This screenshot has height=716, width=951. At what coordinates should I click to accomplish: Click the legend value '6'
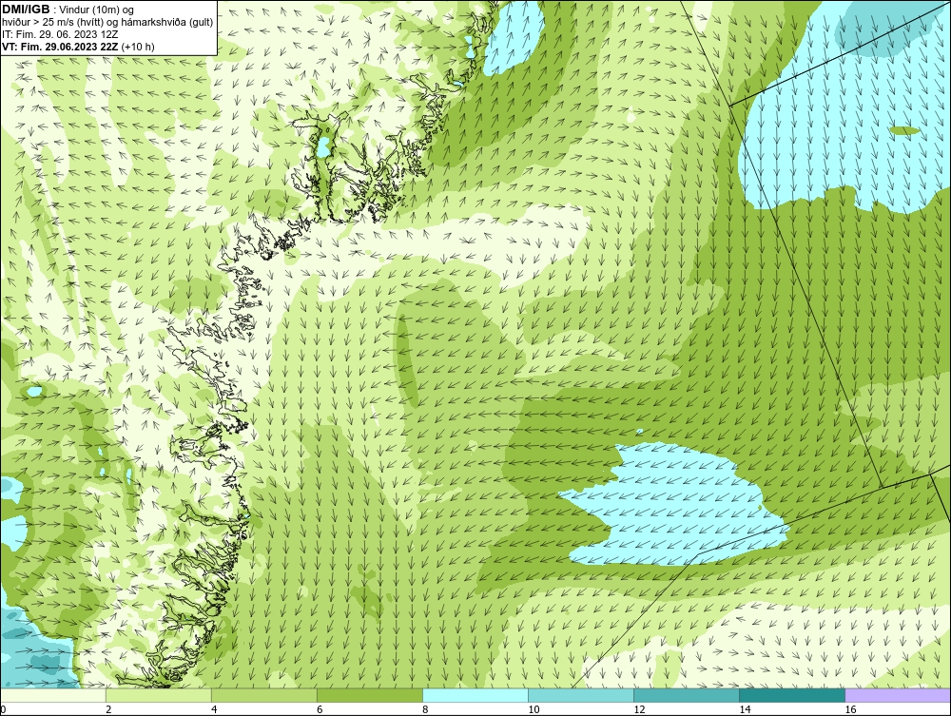click(320, 709)
